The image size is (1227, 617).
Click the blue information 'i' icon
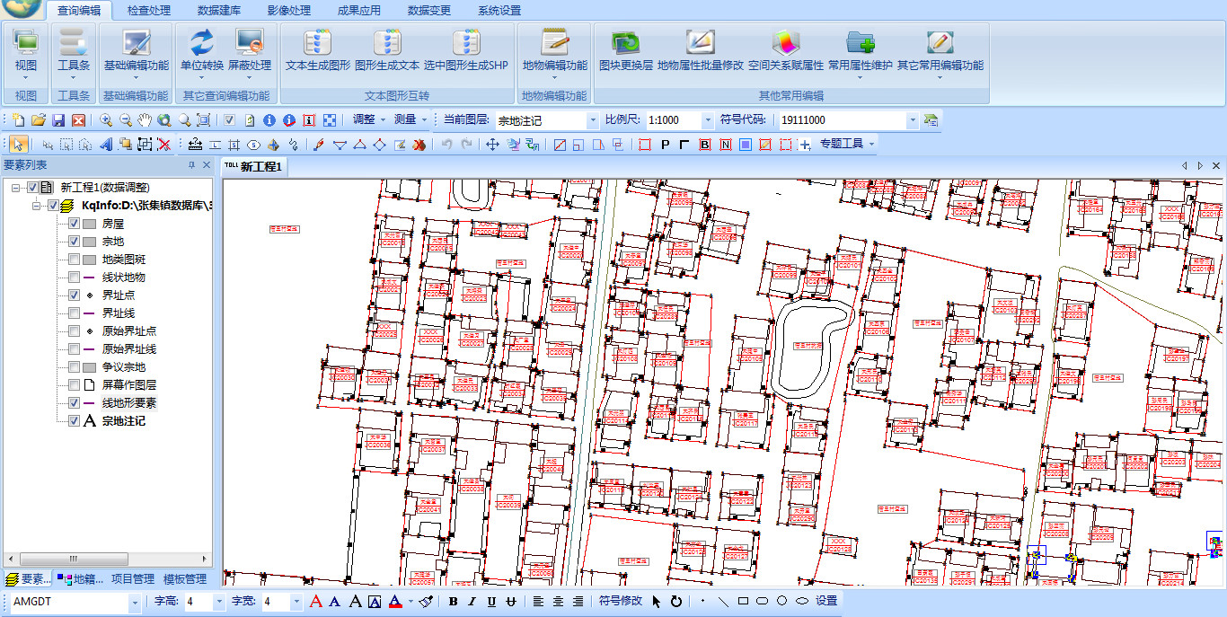click(x=269, y=120)
